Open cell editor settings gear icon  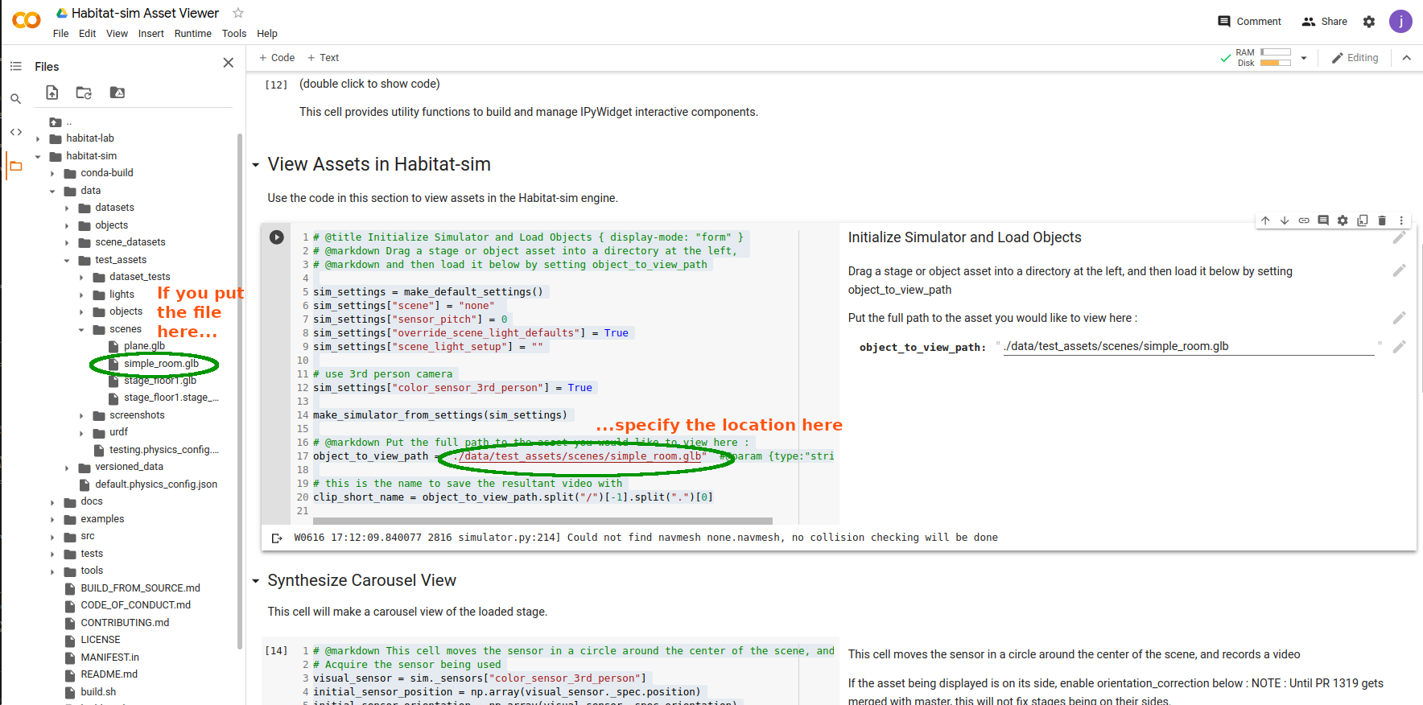pyautogui.click(x=1343, y=221)
